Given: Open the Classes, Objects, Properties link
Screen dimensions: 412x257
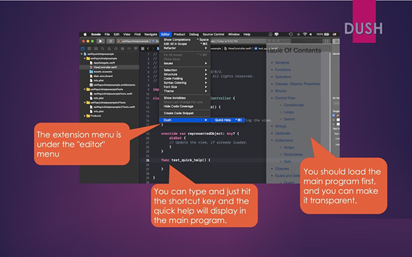Looking at the screenshot, I should pyautogui.click(x=297, y=84).
